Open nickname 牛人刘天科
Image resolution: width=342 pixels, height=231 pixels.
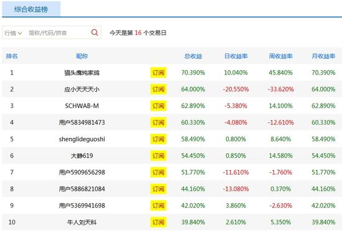82,222
